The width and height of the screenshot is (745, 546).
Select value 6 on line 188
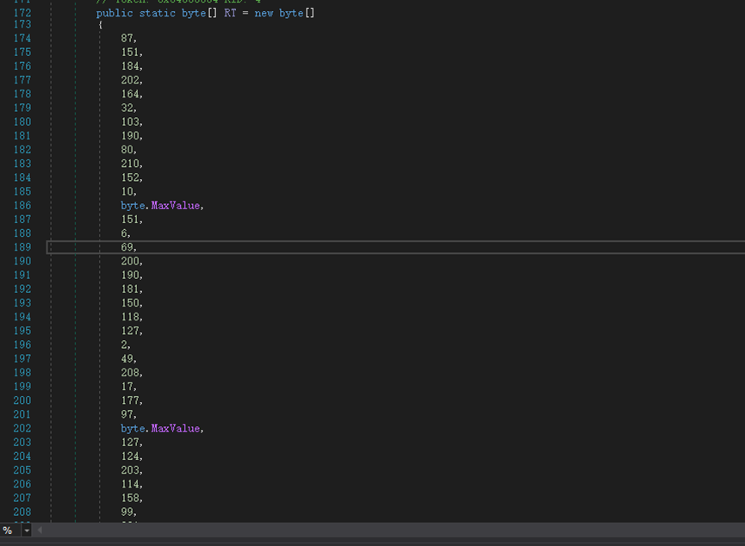(x=124, y=233)
